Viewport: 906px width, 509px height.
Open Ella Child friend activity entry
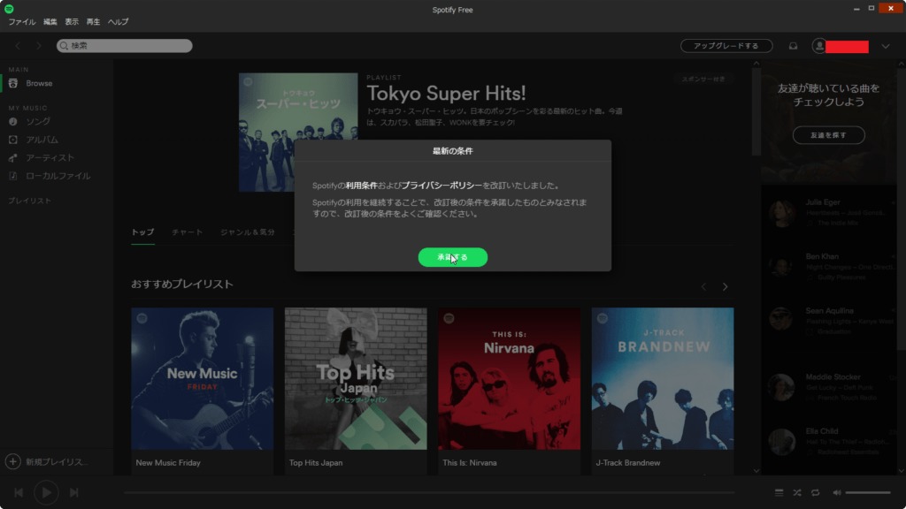click(x=831, y=441)
